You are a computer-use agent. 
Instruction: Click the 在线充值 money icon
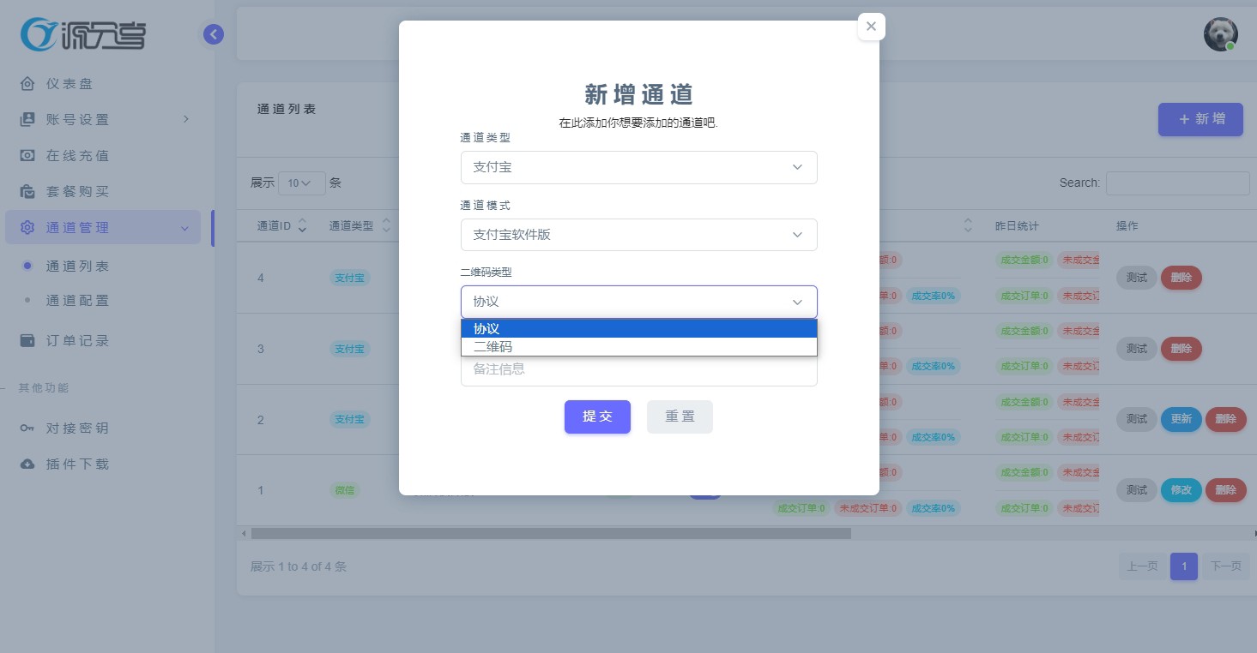[x=27, y=155]
